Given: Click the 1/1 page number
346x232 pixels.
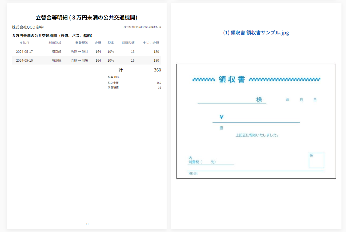Looking at the screenshot, I should point(87,224).
